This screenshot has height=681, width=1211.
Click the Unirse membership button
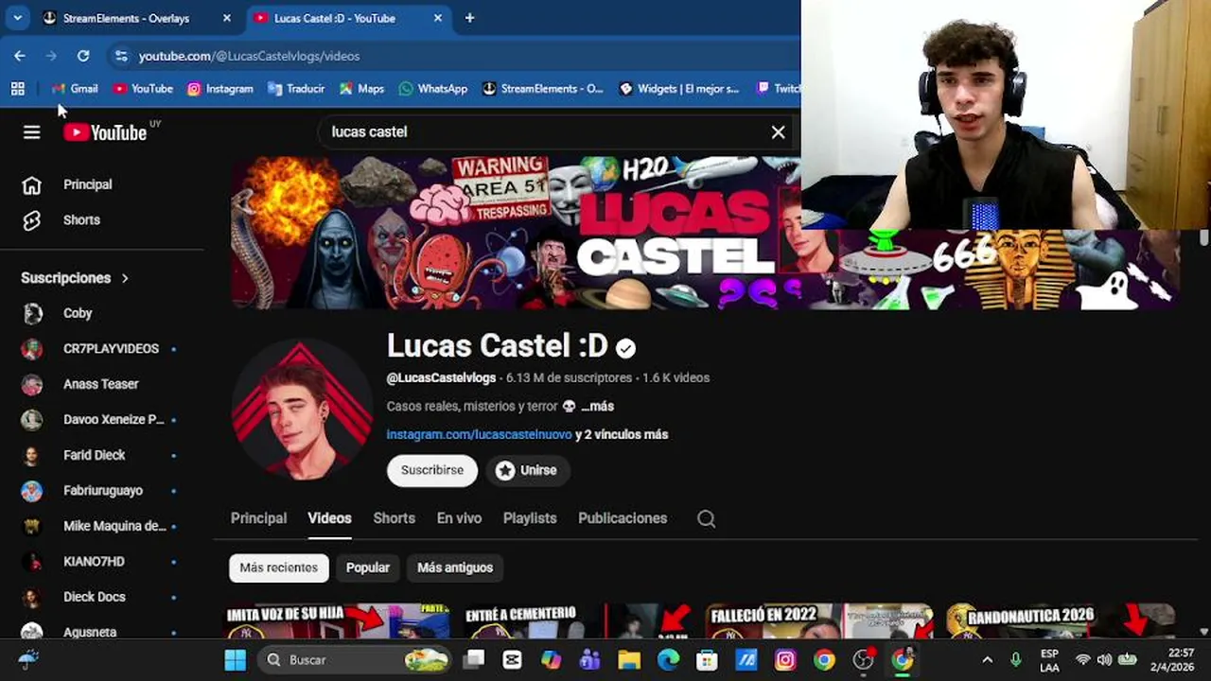tap(527, 470)
